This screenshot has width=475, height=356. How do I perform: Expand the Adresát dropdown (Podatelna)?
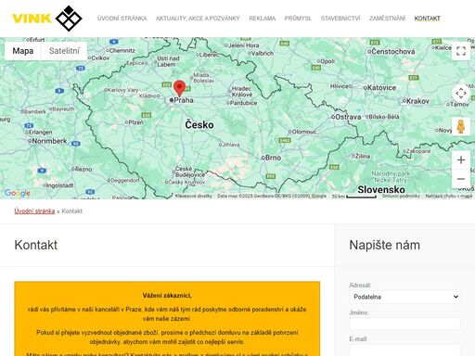(404, 297)
